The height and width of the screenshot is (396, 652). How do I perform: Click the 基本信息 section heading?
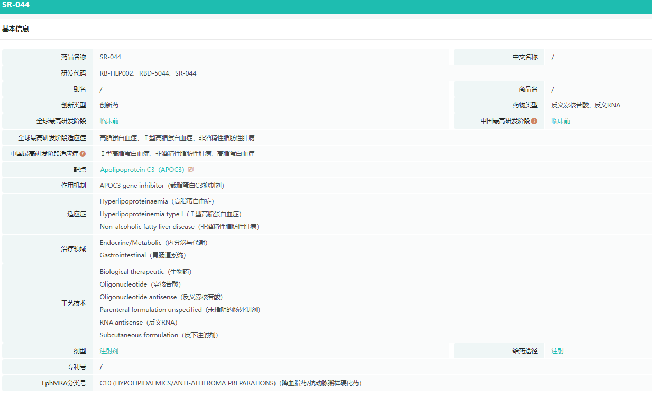[16, 29]
